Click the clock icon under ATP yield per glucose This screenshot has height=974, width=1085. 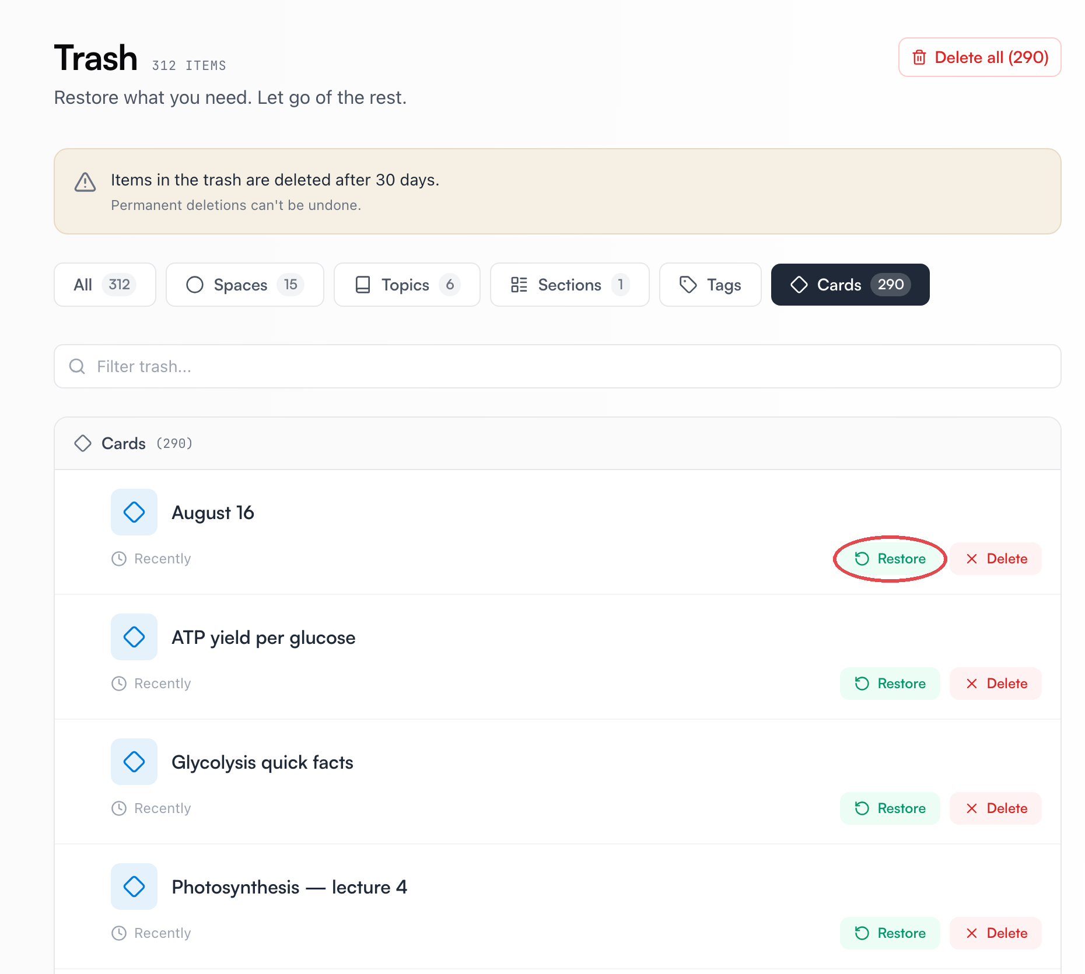click(119, 684)
